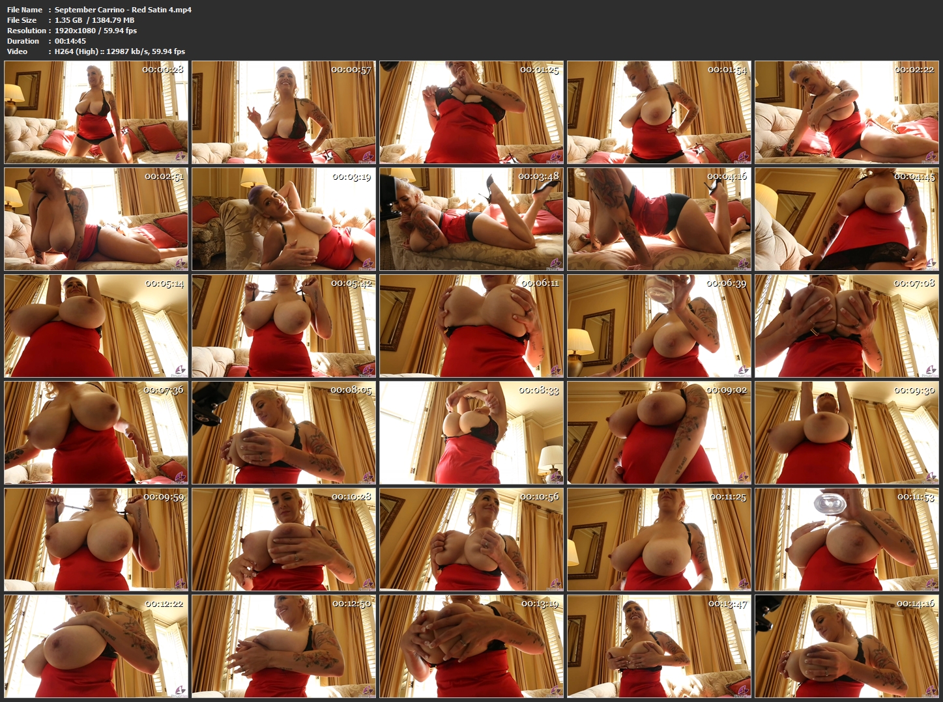The height and width of the screenshot is (702, 943).
Task: Select the thumbnail timestamped 00:02:51
Action: coord(96,219)
